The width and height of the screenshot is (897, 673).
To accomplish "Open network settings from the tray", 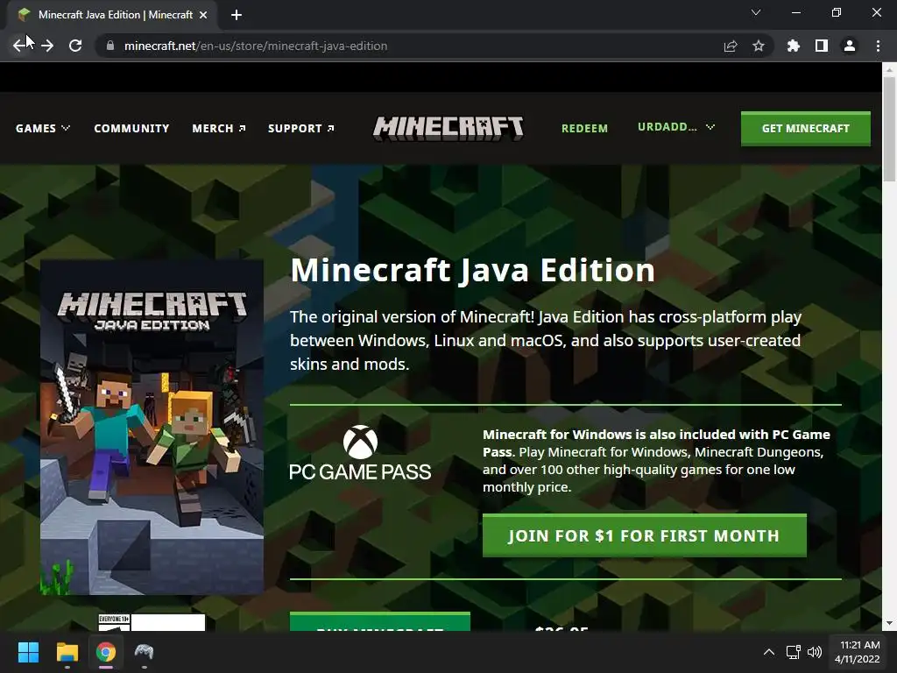I will click(793, 652).
